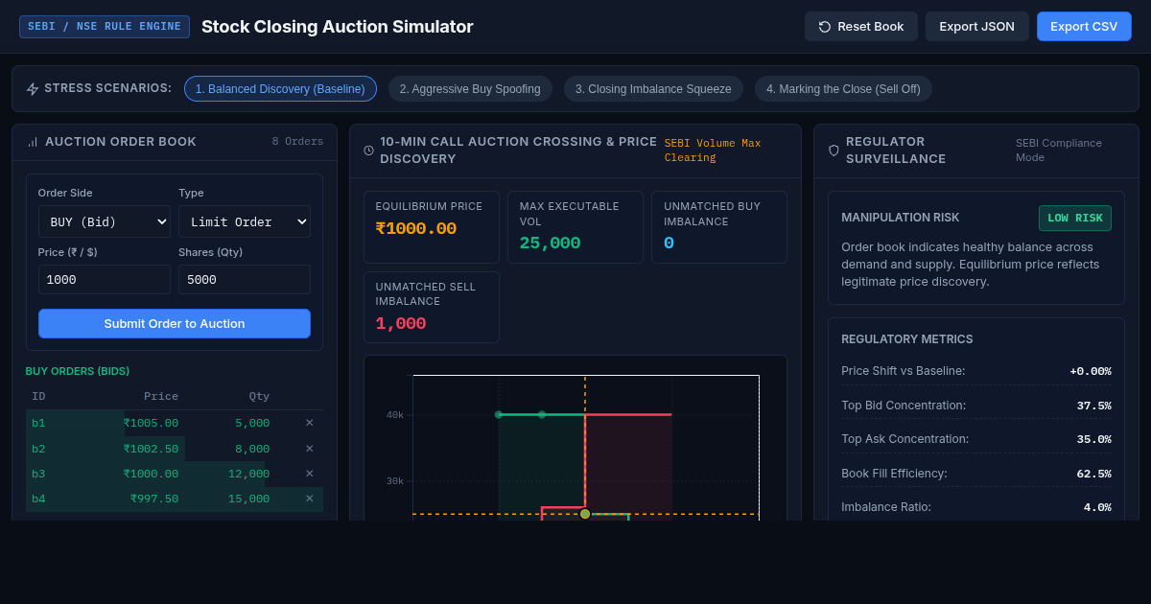
Task: Click Imbalance Ratio value 4.0%
Action: point(1097,507)
